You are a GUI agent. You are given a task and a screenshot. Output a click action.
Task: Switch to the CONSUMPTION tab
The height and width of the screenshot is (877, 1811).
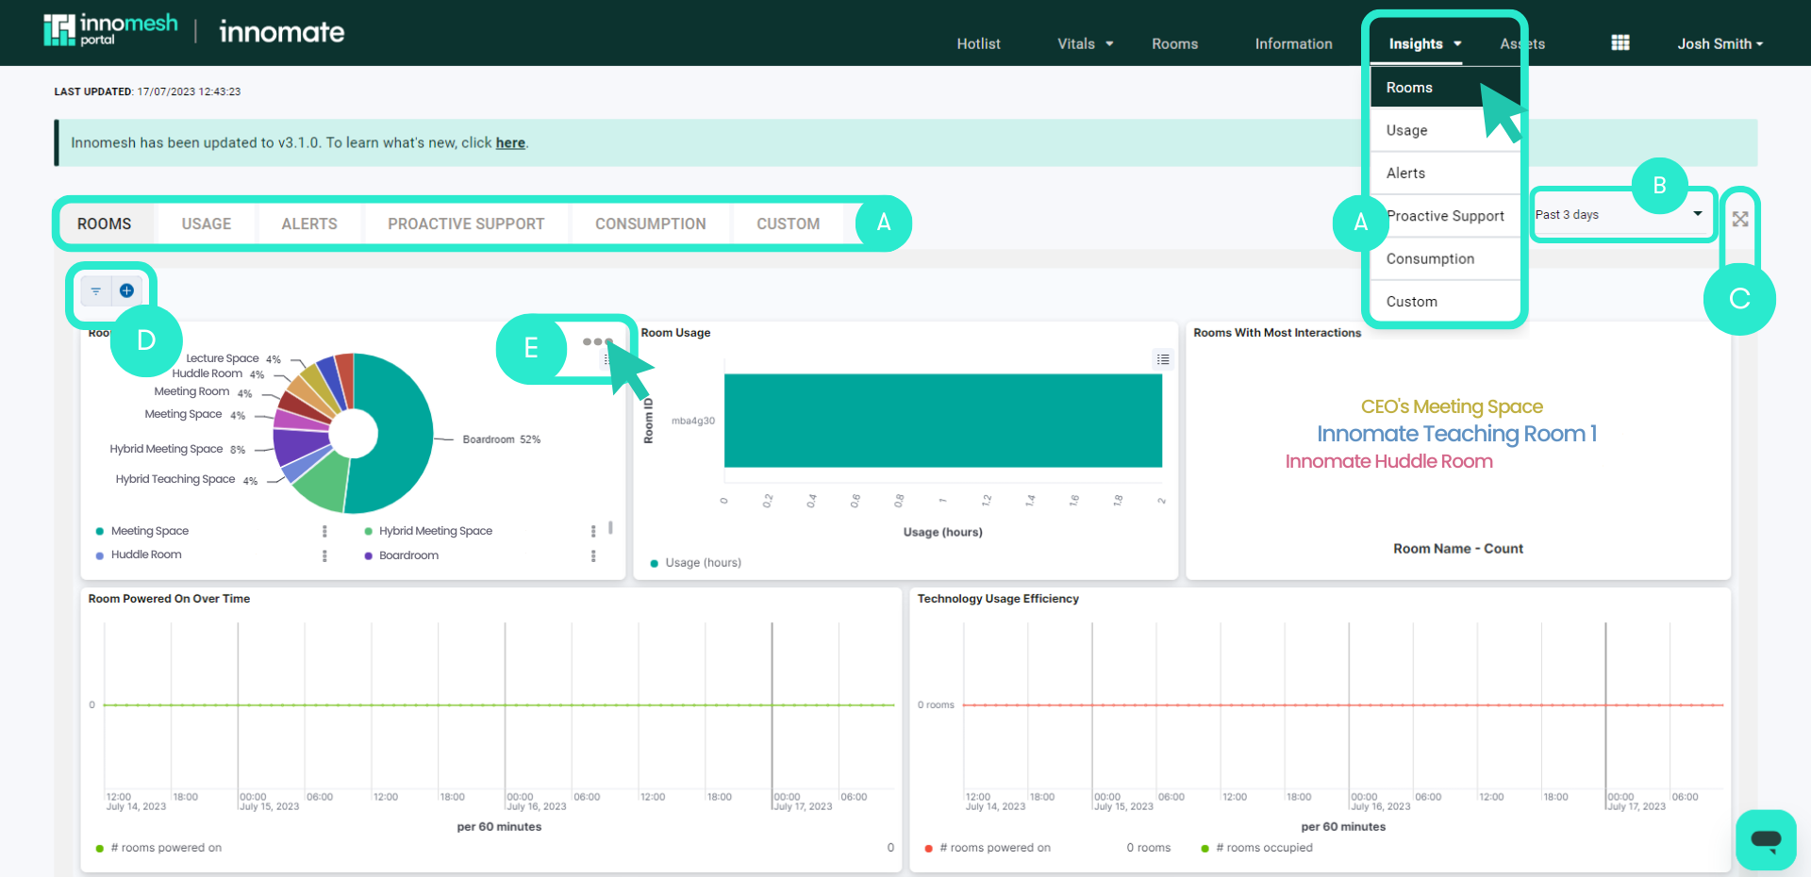(651, 223)
